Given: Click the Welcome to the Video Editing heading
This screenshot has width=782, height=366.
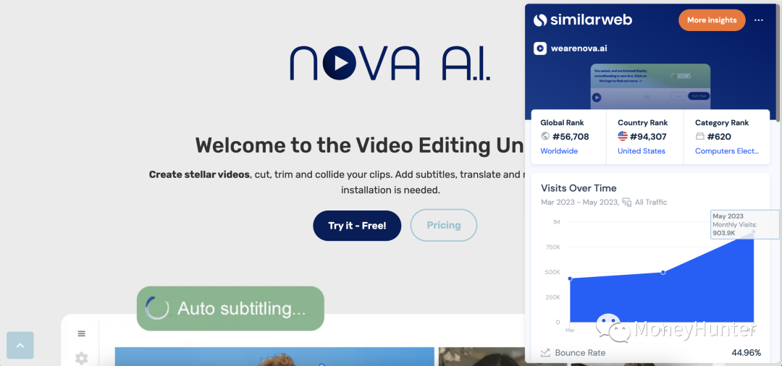Looking at the screenshot, I should [x=360, y=145].
